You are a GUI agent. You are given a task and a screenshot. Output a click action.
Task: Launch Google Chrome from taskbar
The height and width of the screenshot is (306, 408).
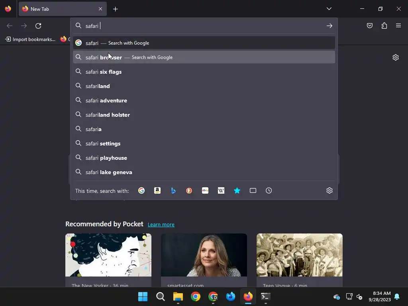(x=195, y=296)
